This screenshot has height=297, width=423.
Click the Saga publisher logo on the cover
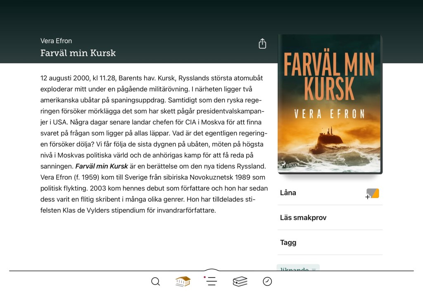coord(289,164)
